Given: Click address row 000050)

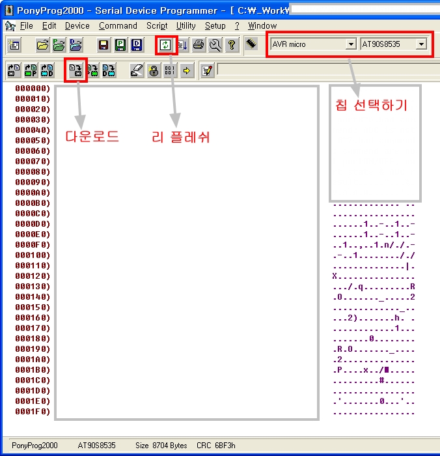Looking at the screenshot, I should (x=33, y=141).
